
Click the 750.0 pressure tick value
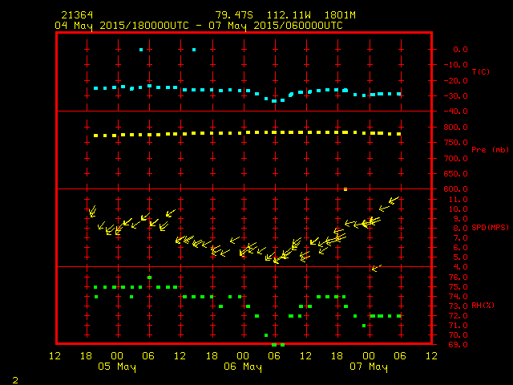(456, 143)
